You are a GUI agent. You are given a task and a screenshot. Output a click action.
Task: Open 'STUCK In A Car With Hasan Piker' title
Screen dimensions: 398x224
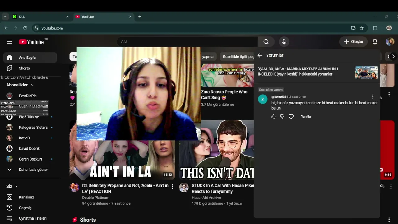click(x=223, y=189)
